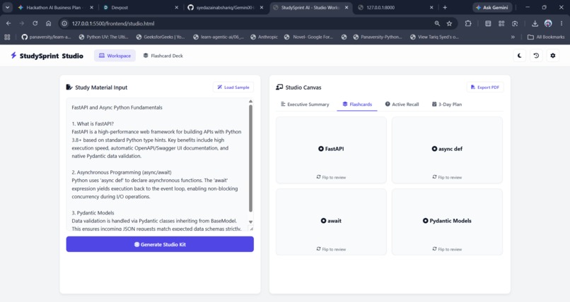This screenshot has height=302, width=570.
Task: Click the Studio Canvas heading
Action: pos(303,87)
